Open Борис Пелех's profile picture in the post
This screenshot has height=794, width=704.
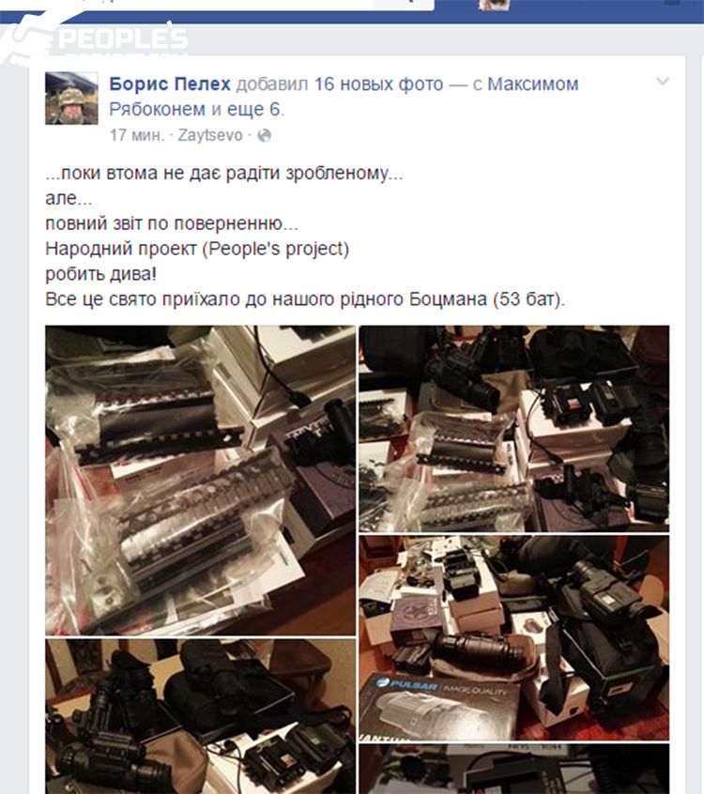click(x=71, y=98)
